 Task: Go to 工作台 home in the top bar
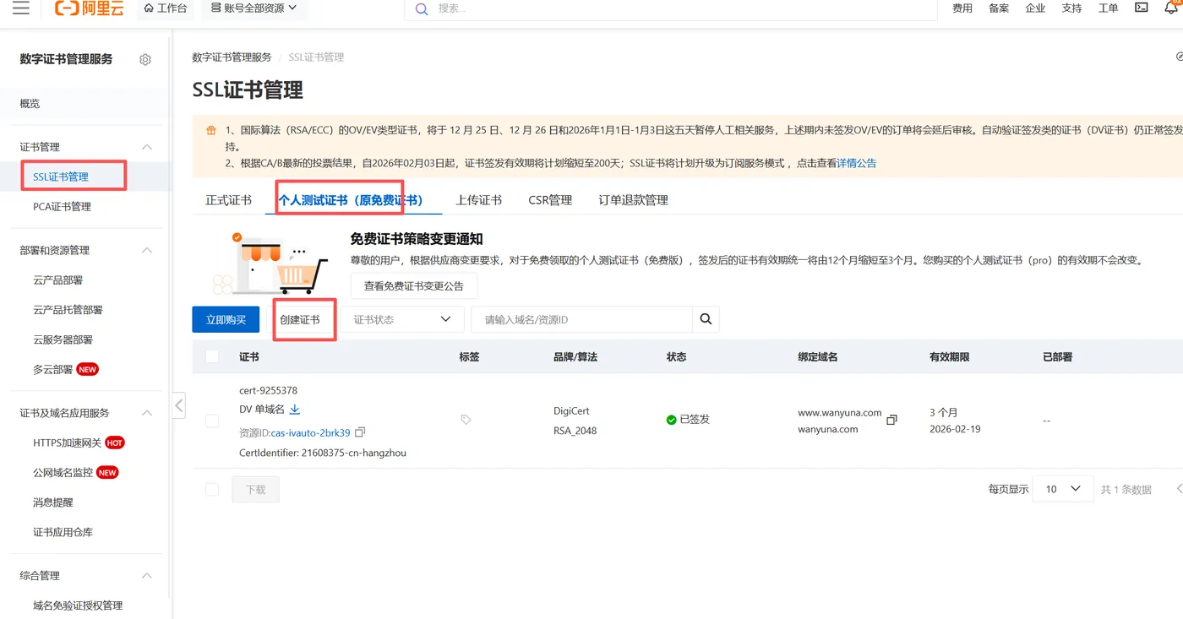pyautogui.click(x=165, y=8)
